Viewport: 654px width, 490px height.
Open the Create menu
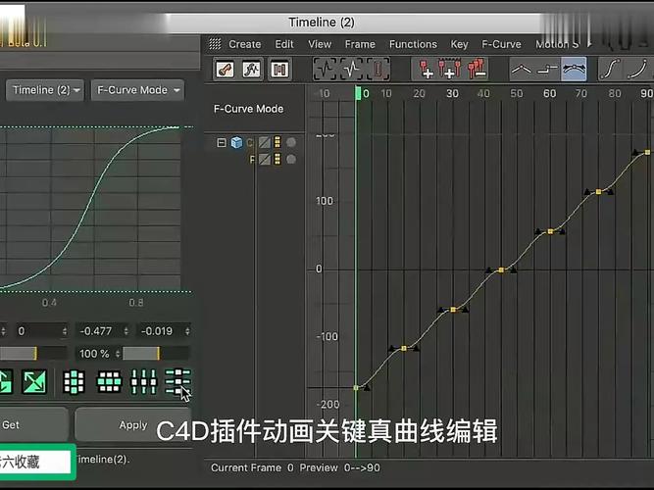tap(245, 44)
